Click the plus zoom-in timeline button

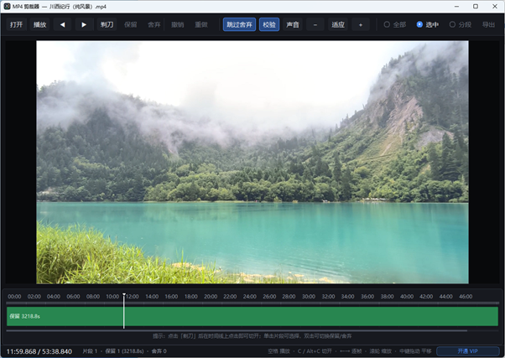[x=361, y=24]
